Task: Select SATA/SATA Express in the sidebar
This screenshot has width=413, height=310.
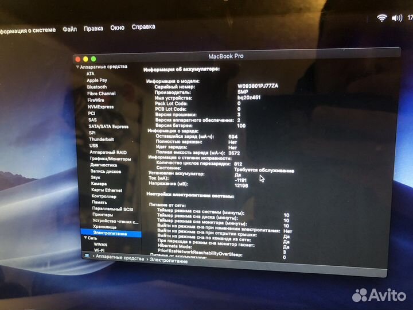Action: click(x=108, y=126)
